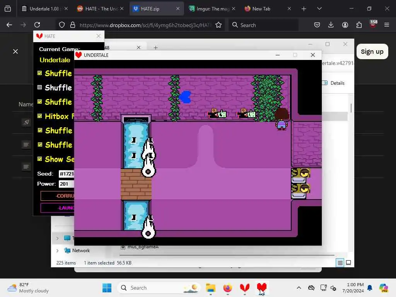Click the extension icon with 158 badge

pos(373,24)
